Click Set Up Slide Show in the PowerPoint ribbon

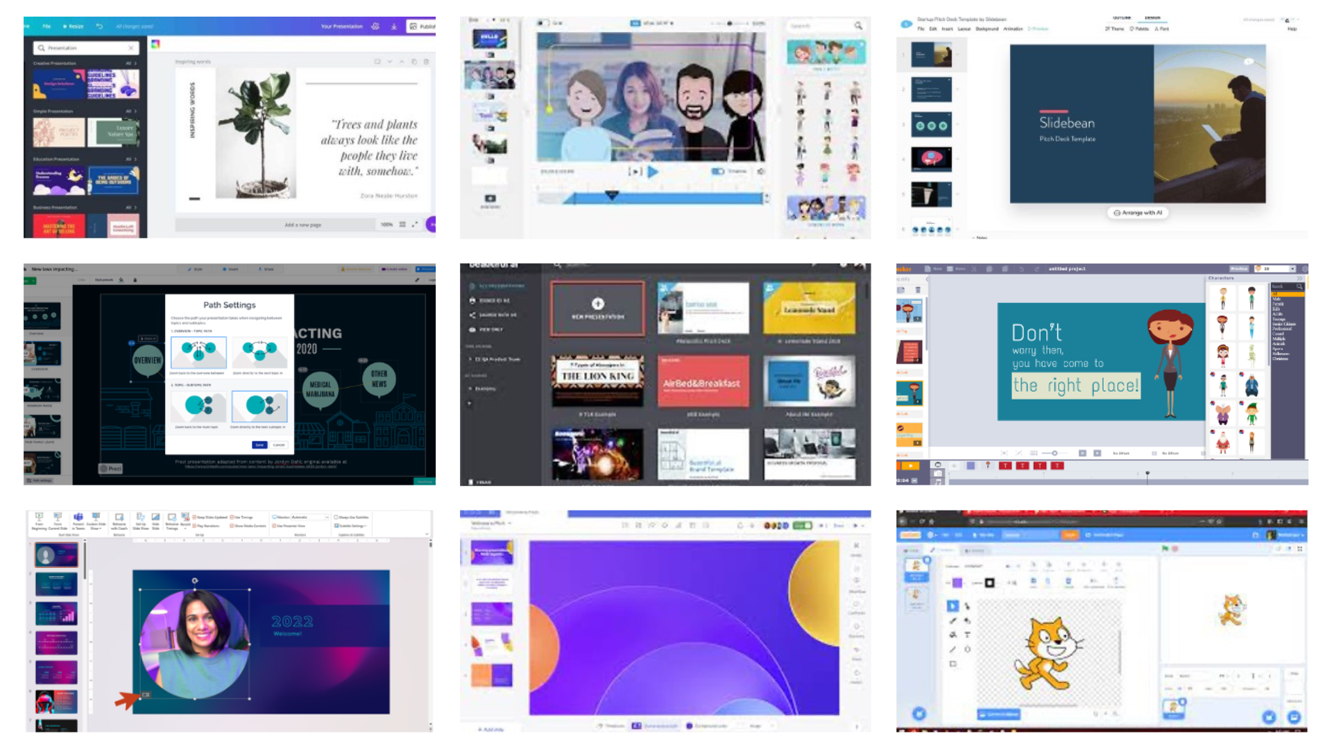click(140, 521)
